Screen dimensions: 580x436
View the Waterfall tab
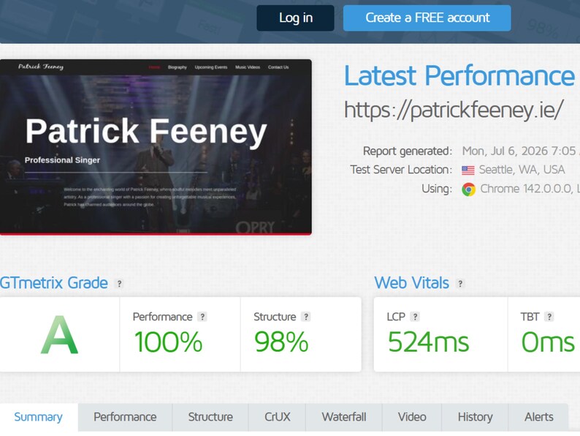[x=344, y=417]
